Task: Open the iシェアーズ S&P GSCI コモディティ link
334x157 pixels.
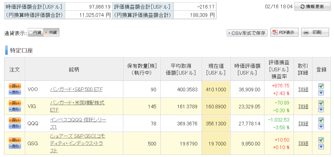Action: tap(78, 143)
